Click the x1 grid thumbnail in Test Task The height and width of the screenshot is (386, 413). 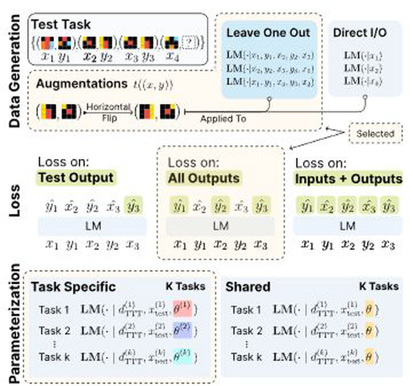pos(48,43)
